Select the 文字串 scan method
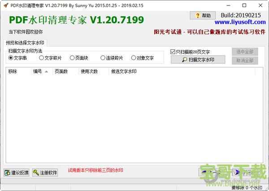 pos(17,58)
